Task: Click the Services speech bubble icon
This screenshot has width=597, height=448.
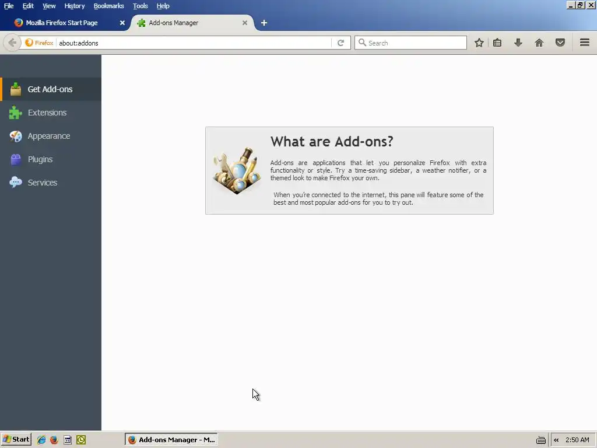Action: [x=15, y=183]
